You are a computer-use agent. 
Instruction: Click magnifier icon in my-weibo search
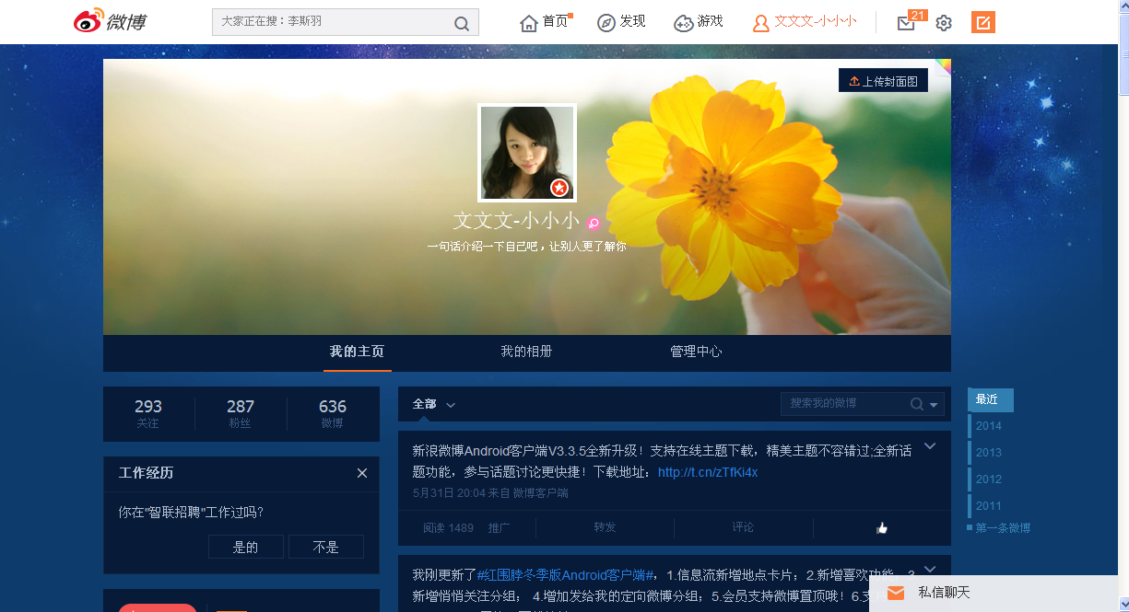click(917, 404)
